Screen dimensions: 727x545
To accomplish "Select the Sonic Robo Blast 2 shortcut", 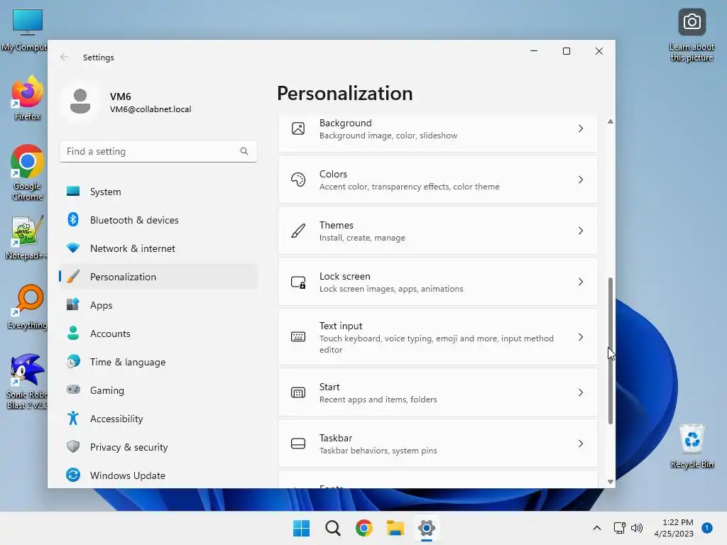I will (x=27, y=381).
